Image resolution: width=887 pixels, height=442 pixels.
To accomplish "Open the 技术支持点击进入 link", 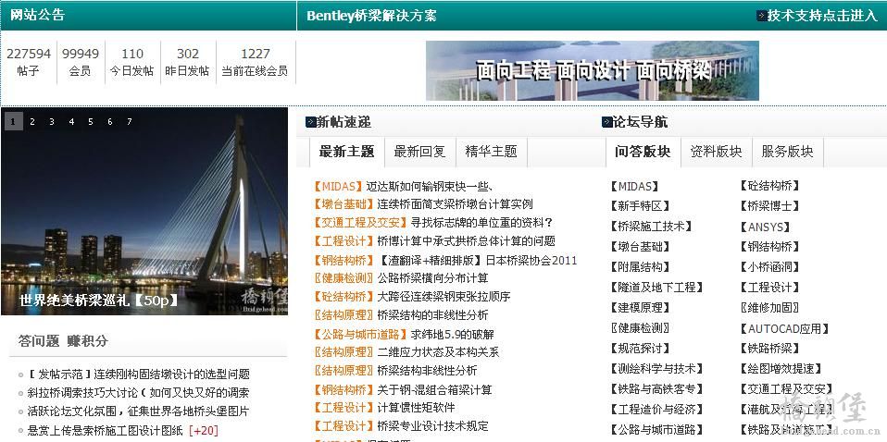I will (822, 16).
